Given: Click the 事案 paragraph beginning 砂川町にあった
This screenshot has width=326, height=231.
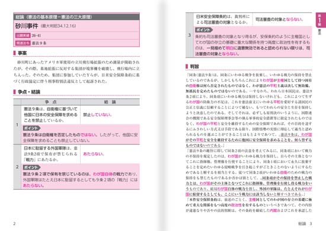Looking at the screenshot, I should tap(76, 72).
